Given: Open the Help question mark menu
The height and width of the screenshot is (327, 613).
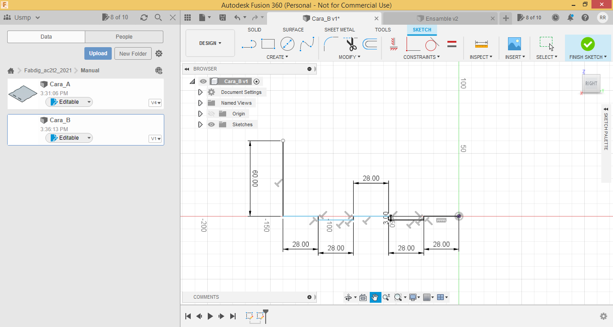Looking at the screenshot, I should (x=585, y=18).
